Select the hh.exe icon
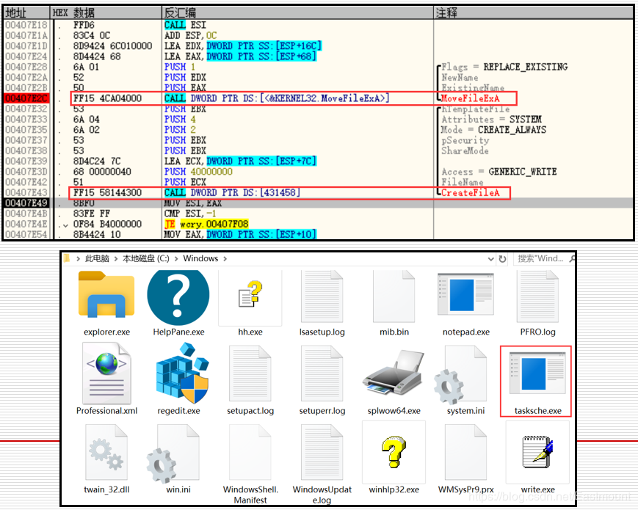Viewport: 638px width, 510px height. pyautogui.click(x=250, y=296)
